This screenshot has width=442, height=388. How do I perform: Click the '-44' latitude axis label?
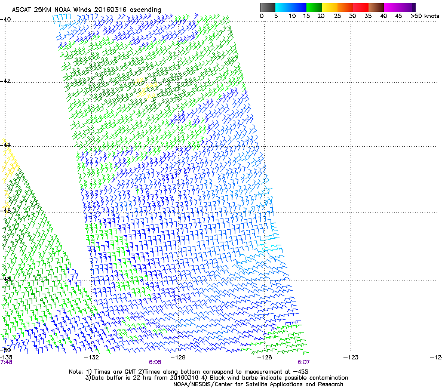click(x=5, y=144)
